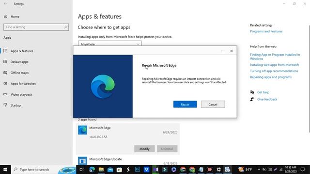Click the 3 apps found text
The width and height of the screenshot is (310, 174).
tap(87, 119)
